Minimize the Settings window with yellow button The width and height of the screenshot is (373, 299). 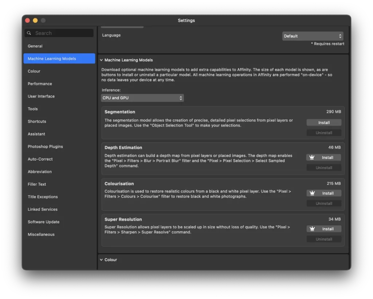tap(35, 20)
